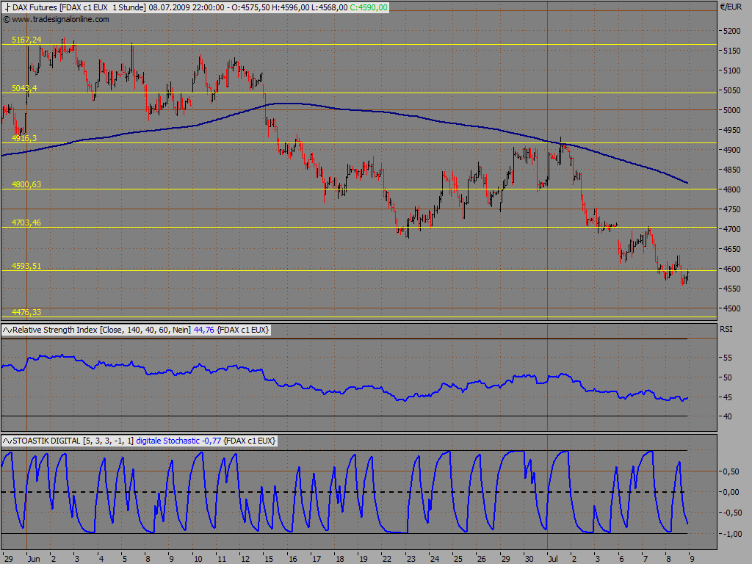Select the yellow price level label 4916,3
Image resolution: width=752 pixels, height=564 pixels.
[x=24, y=138]
